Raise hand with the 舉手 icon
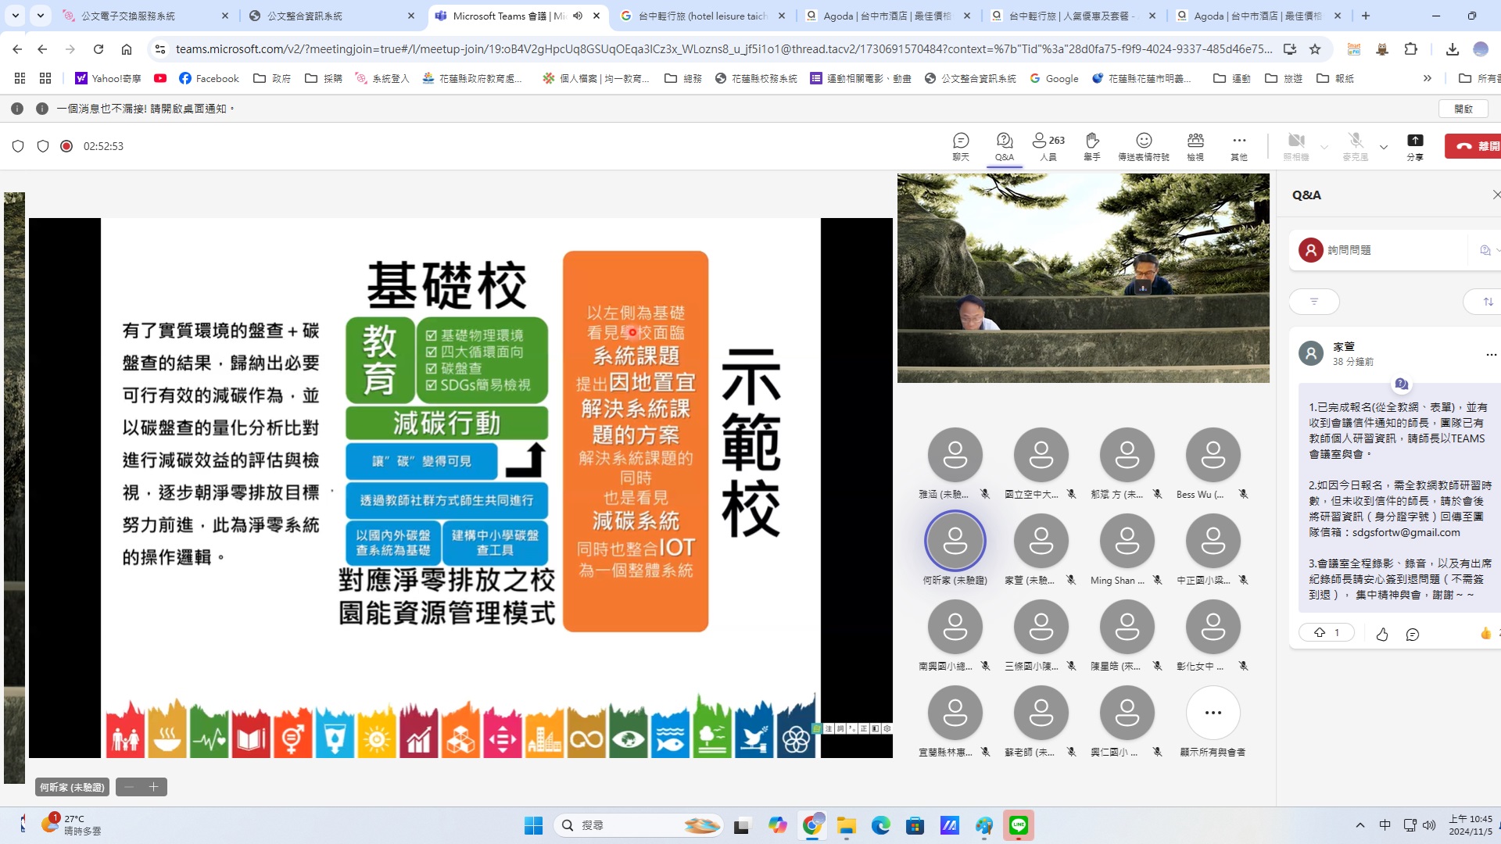The width and height of the screenshot is (1501, 844). coord(1092,145)
